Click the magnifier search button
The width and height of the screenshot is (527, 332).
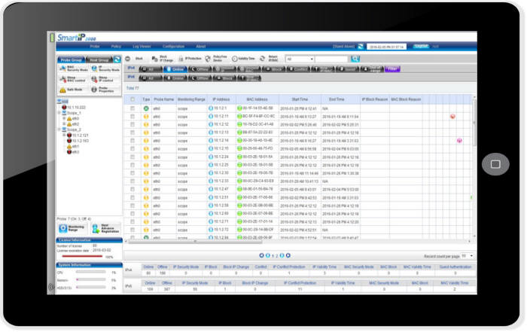[355, 59]
